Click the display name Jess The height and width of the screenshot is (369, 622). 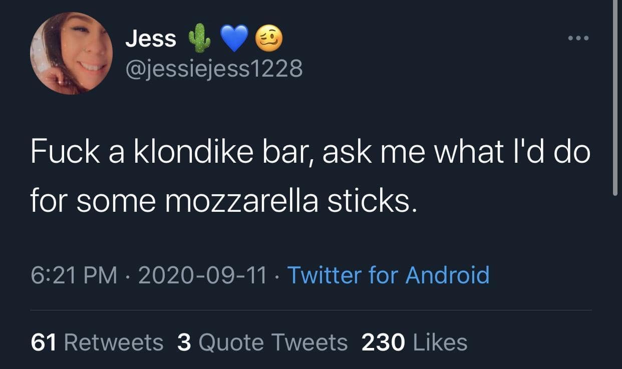(150, 39)
